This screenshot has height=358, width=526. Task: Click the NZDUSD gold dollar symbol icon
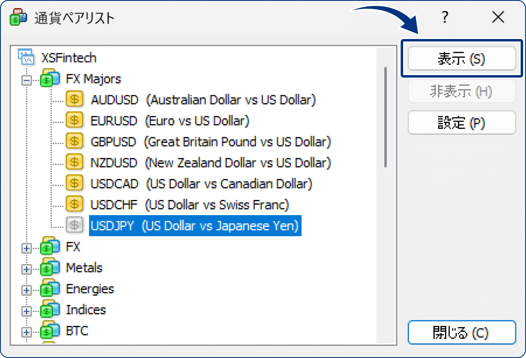tap(74, 162)
